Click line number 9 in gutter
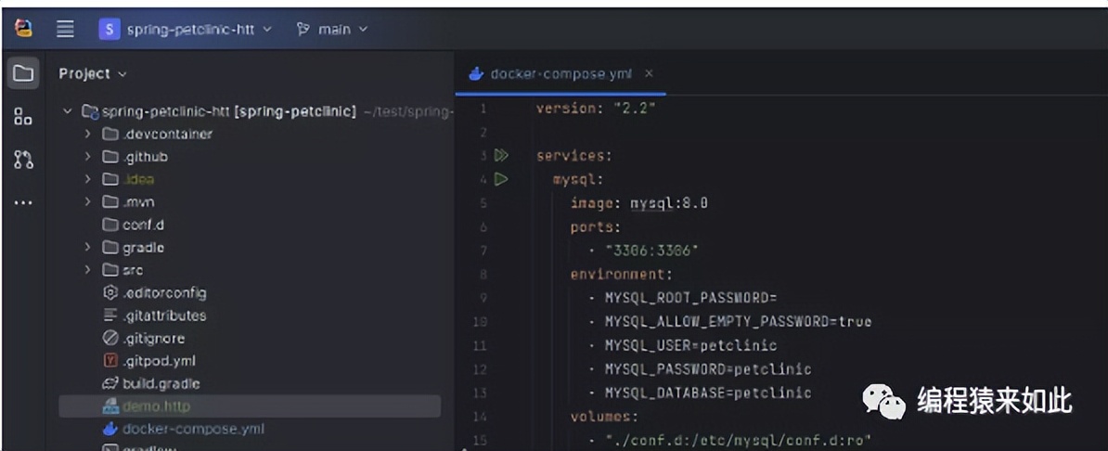This screenshot has width=1108, height=451. (483, 298)
